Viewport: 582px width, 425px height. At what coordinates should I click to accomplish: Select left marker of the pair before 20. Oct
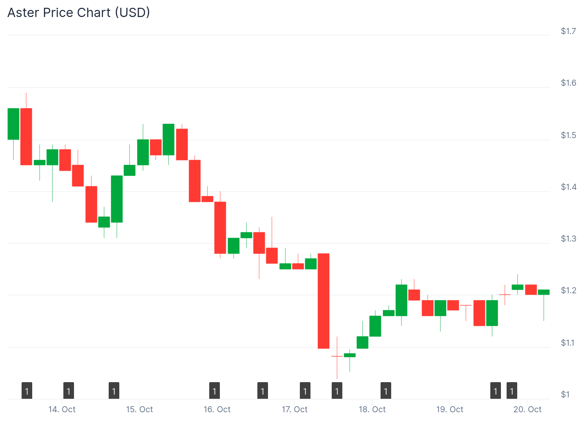pyautogui.click(x=496, y=391)
